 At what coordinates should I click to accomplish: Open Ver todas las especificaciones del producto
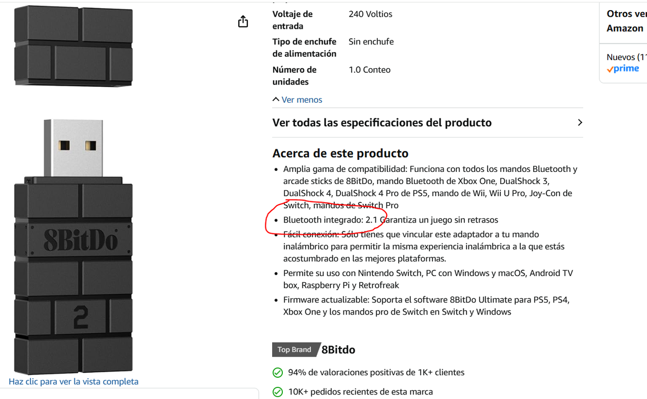click(427, 122)
